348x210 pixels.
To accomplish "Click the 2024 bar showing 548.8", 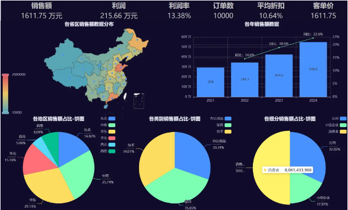I will (313, 69).
